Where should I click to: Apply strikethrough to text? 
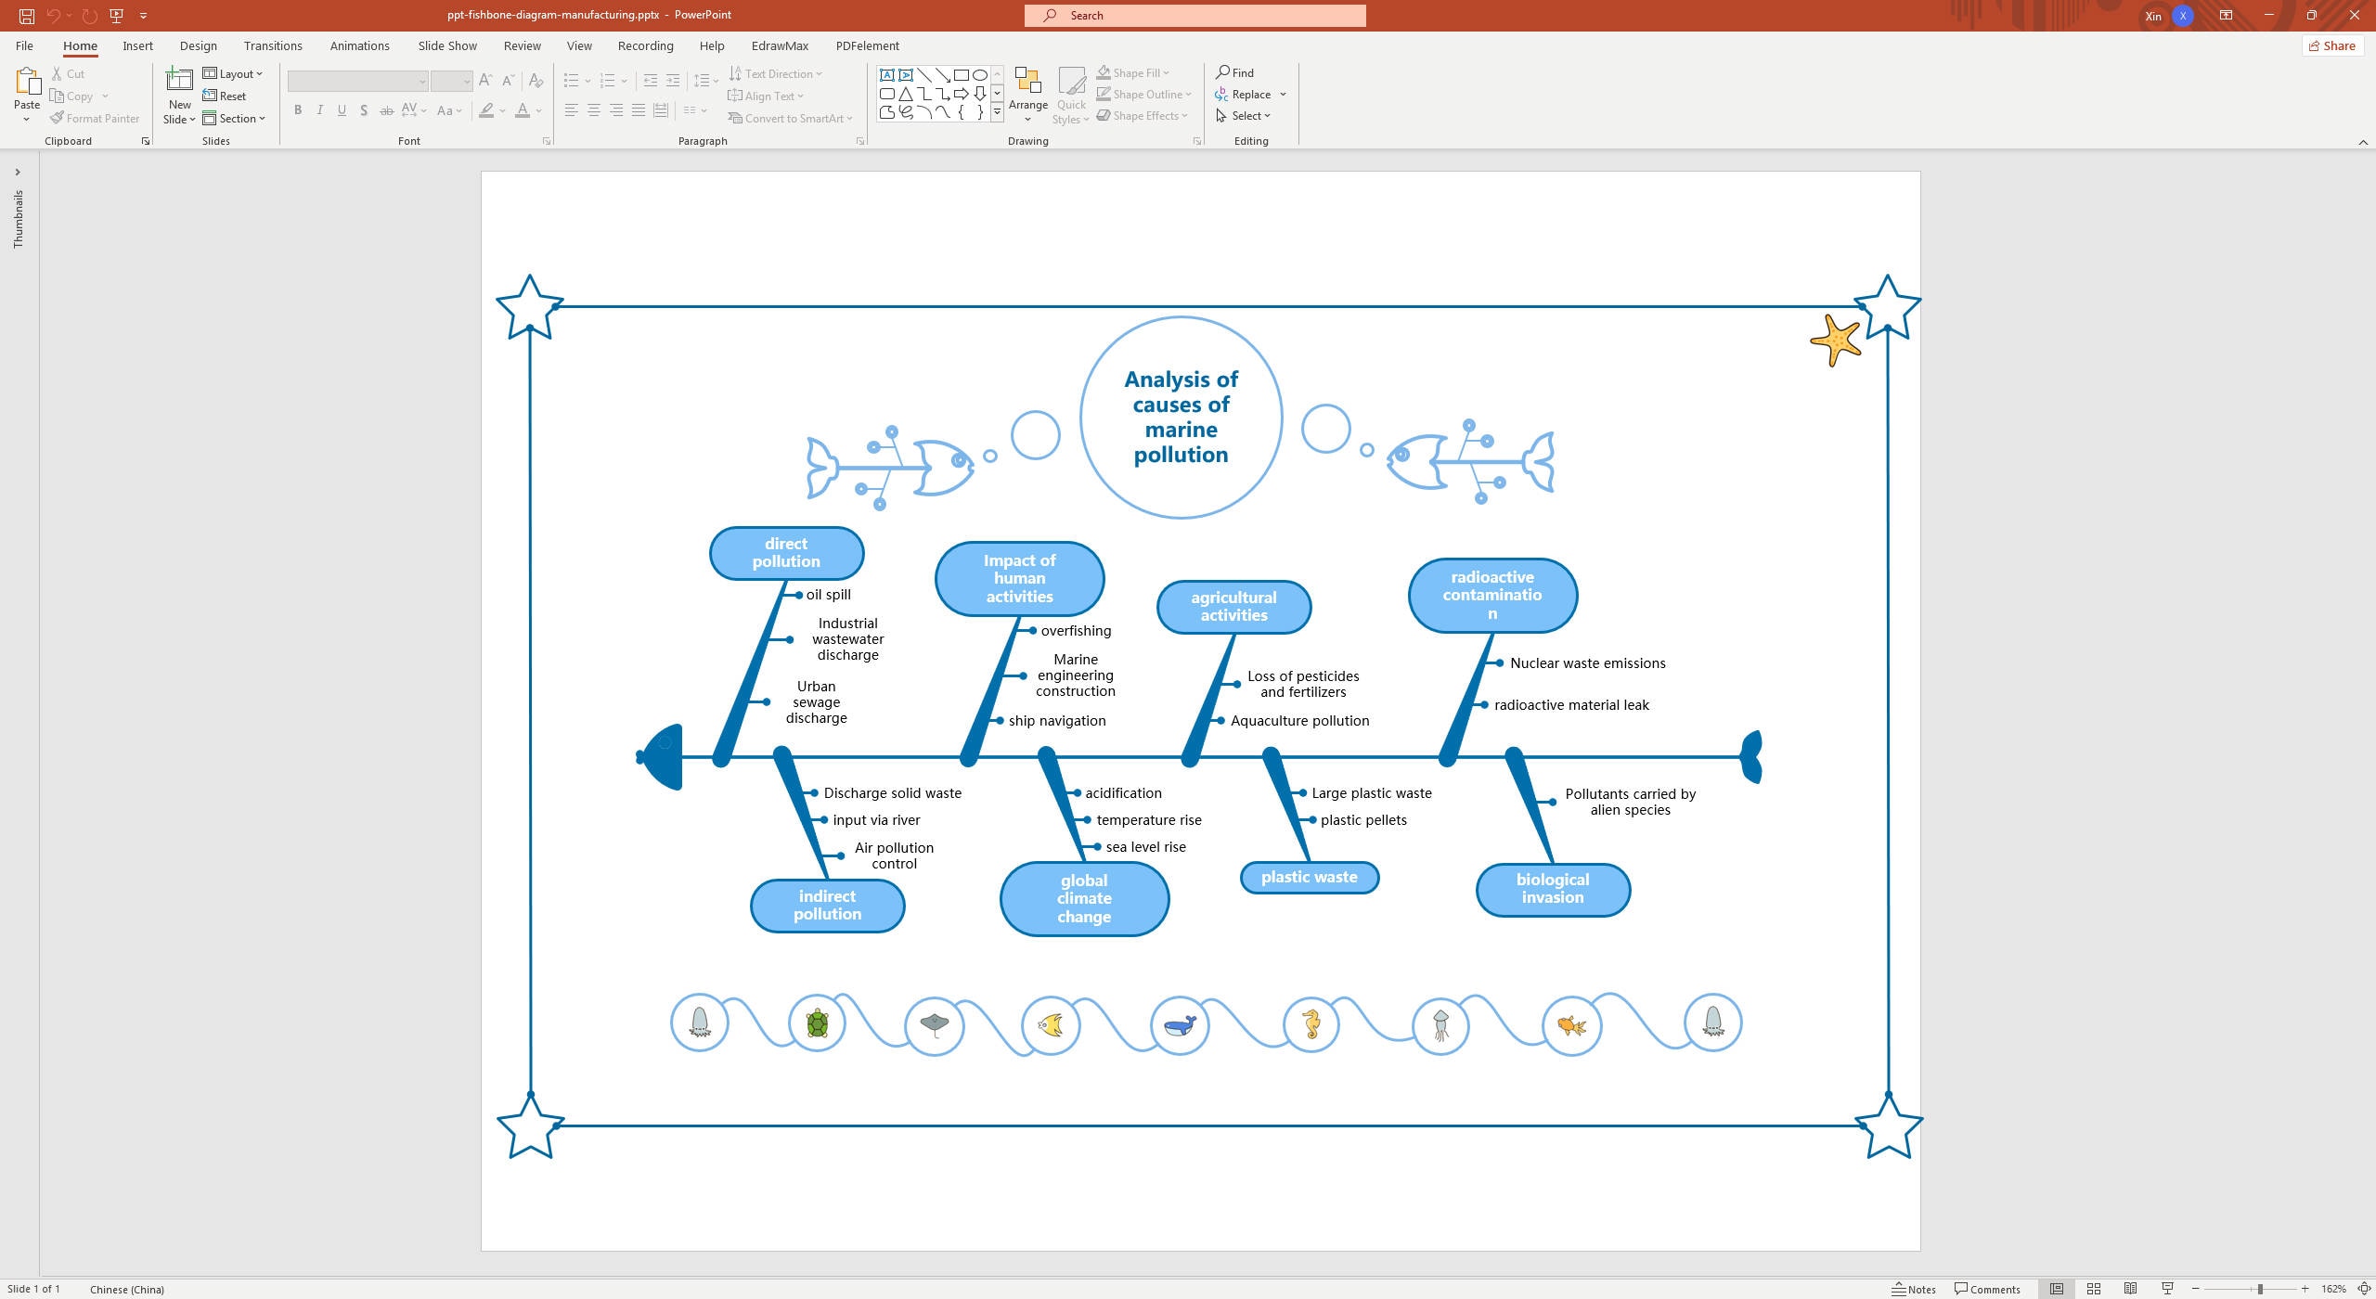[x=386, y=110]
